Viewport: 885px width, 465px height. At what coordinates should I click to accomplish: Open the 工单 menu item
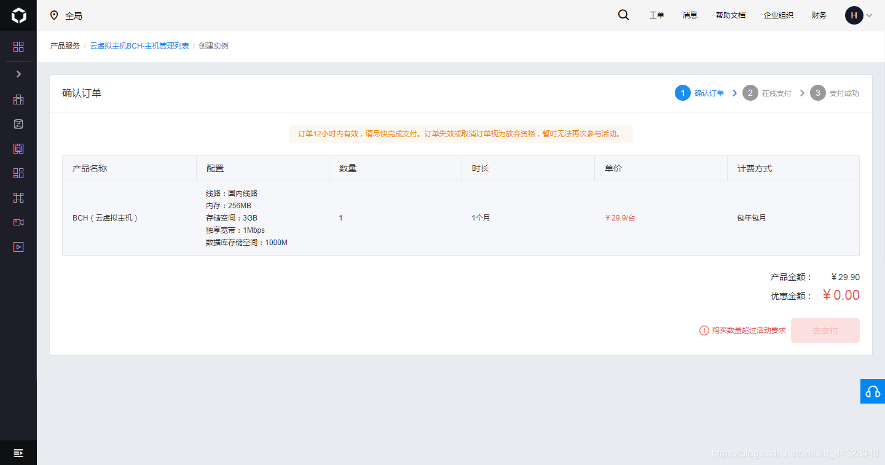pos(657,15)
